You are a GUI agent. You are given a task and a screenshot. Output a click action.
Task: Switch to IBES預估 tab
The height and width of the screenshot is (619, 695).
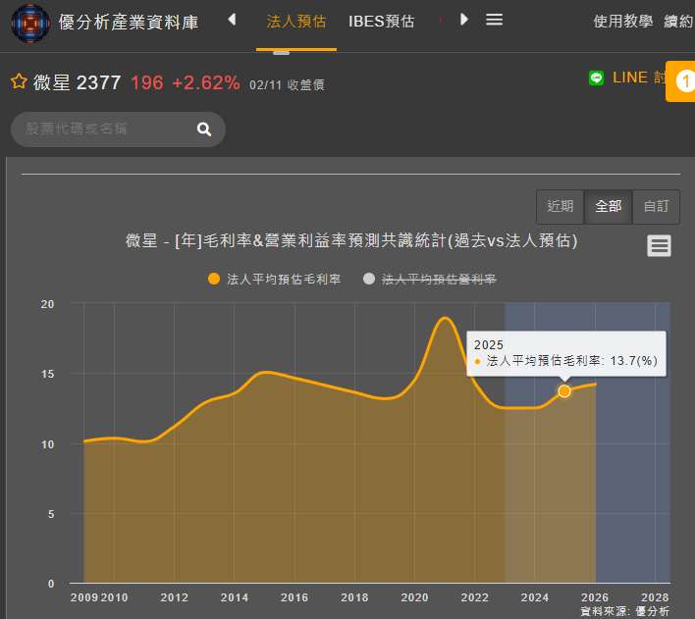click(381, 22)
